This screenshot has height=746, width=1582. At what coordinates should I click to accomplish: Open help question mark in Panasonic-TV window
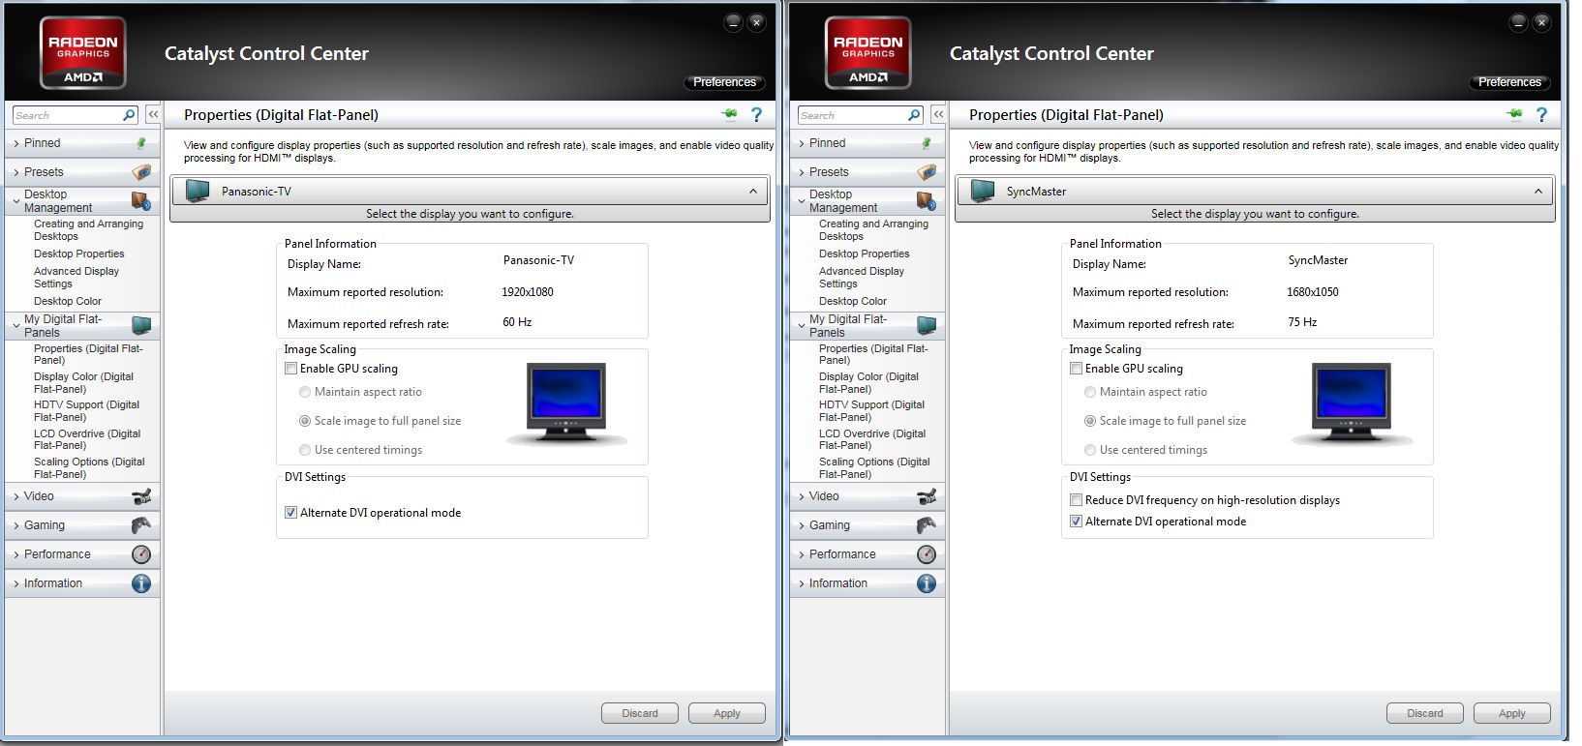coord(757,114)
